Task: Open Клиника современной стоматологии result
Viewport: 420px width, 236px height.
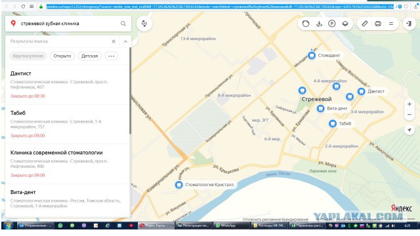Action: [67, 164]
